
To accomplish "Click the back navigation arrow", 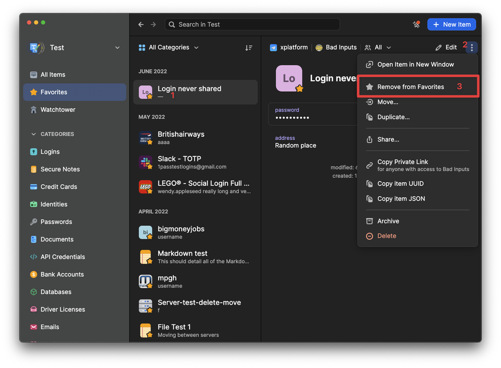I will click(x=141, y=25).
